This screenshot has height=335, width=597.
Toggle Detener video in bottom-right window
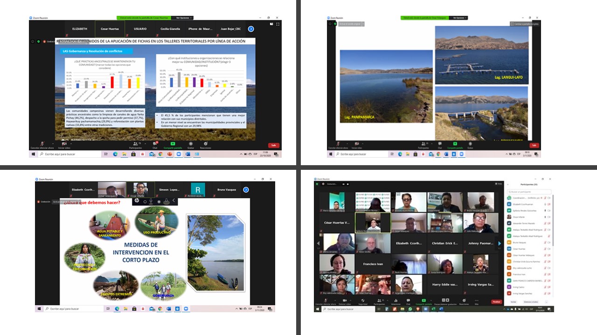345,302
